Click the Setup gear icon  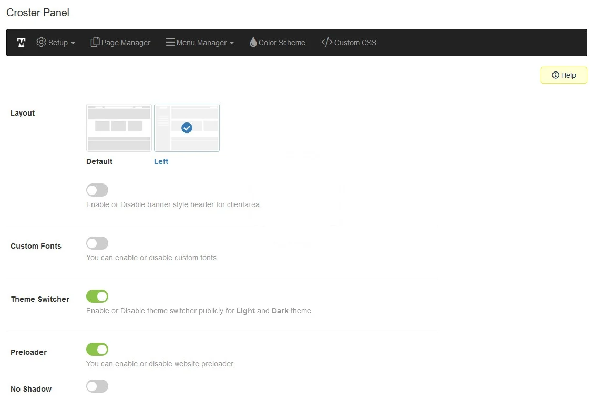tap(41, 42)
